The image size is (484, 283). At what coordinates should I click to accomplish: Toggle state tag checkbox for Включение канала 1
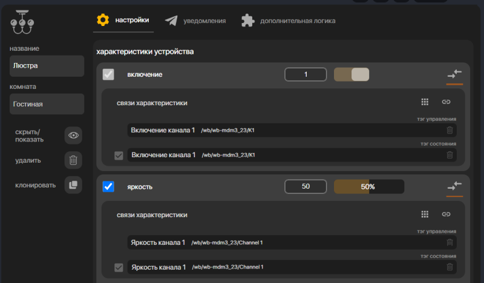(x=119, y=155)
